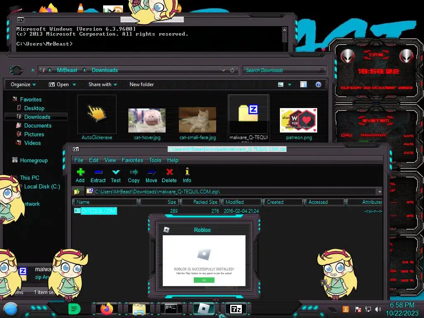Expand the view options dropdown arrow
The width and height of the screenshot is (424, 318).
(x=289, y=84)
